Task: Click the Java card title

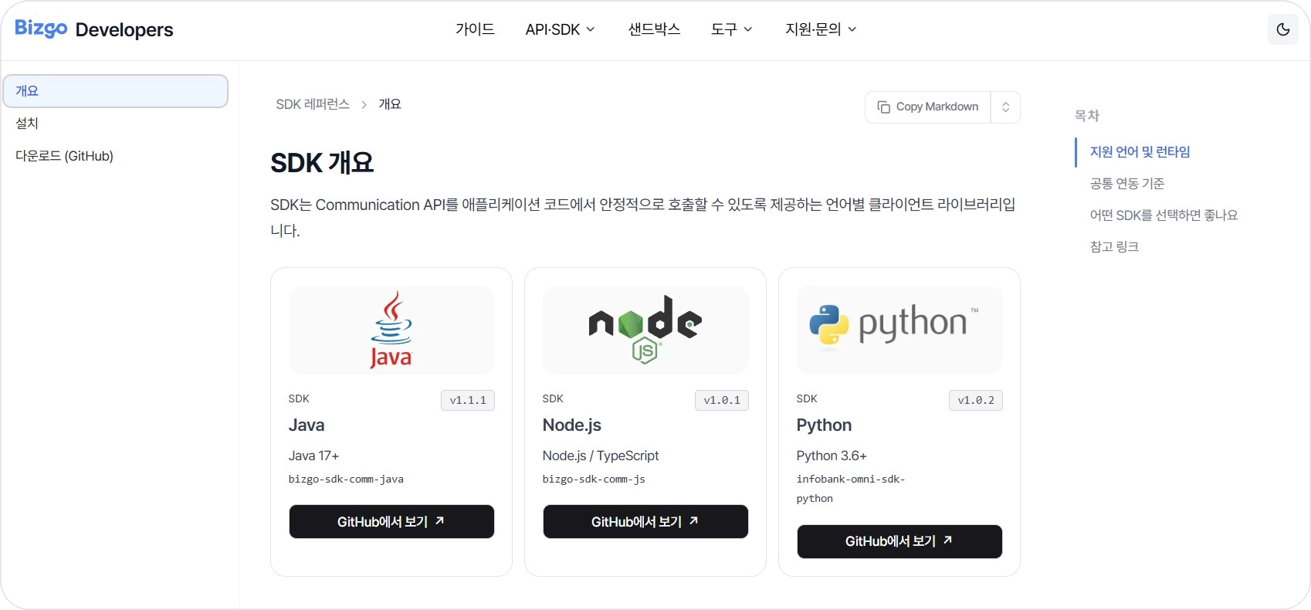Action: (x=307, y=425)
